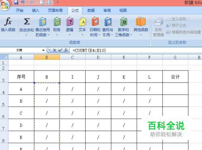Click empty total cell G4
202x150 pixels.
175,89
